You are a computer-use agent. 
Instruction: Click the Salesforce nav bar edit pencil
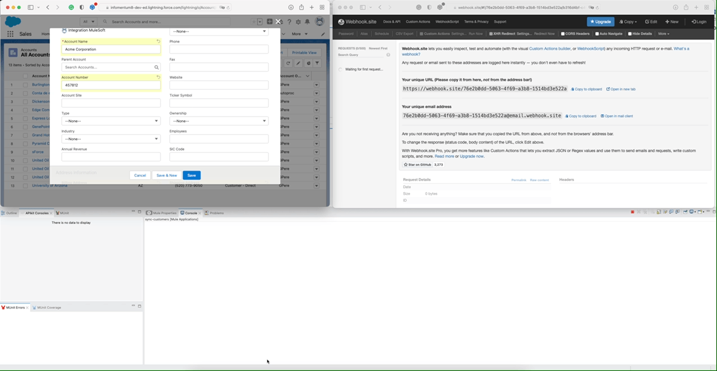(x=323, y=34)
